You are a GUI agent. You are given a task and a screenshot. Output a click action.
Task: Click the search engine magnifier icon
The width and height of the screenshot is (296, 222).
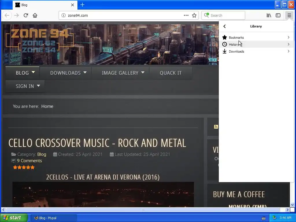point(206,15)
